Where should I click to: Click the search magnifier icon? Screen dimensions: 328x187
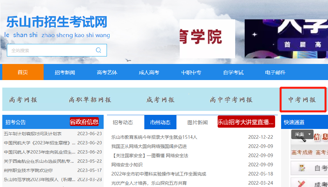98,50
